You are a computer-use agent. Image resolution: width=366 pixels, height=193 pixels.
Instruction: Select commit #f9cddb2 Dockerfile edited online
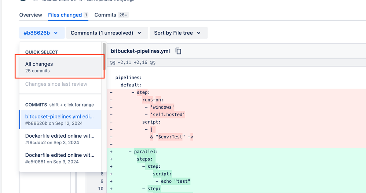click(x=60, y=139)
